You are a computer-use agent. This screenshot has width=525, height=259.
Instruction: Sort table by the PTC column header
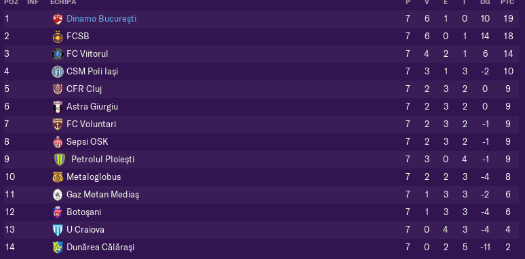pos(507,2)
